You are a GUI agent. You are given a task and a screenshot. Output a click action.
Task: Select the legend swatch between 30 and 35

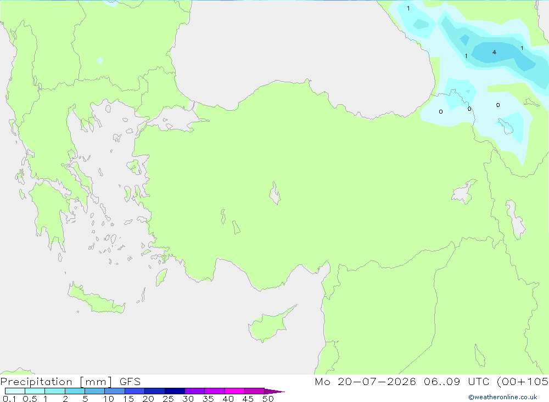195,391
